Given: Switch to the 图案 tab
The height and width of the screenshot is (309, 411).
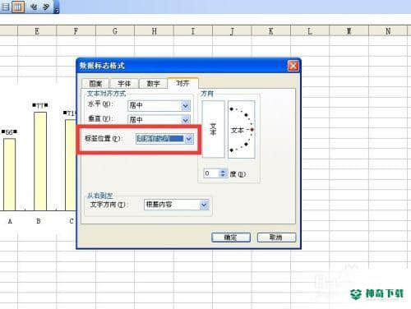Looking at the screenshot, I should tap(95, 84).
